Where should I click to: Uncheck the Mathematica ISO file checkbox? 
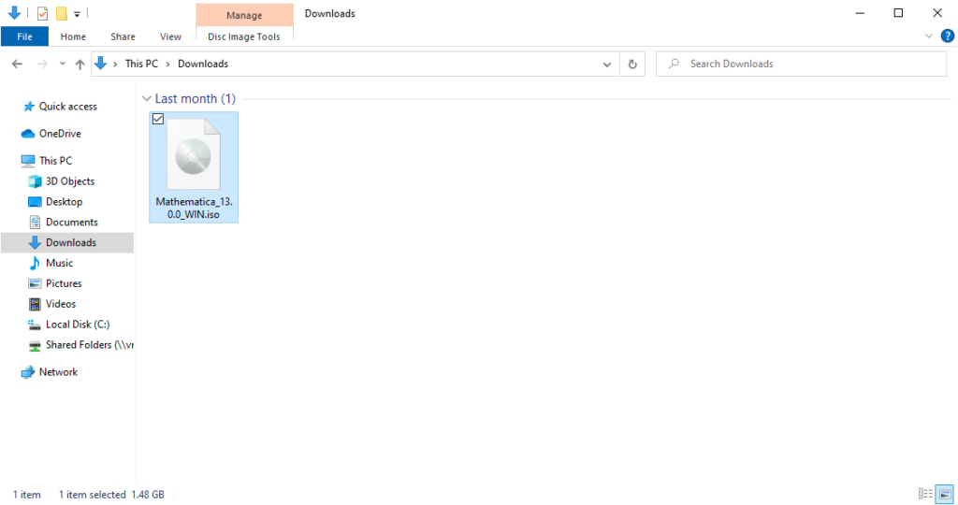(158, 119)
